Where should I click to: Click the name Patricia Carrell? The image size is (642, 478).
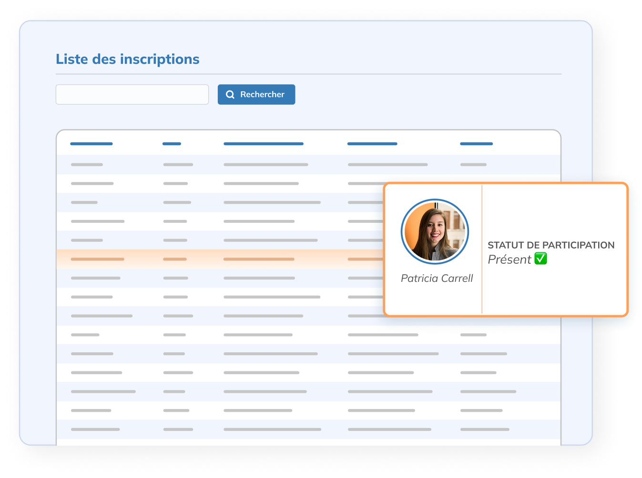point(437,279)
